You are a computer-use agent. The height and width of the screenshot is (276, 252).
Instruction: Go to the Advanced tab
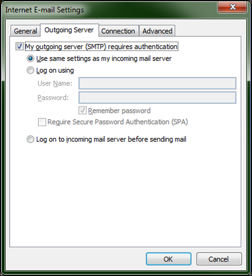click(x=157, y=31)
